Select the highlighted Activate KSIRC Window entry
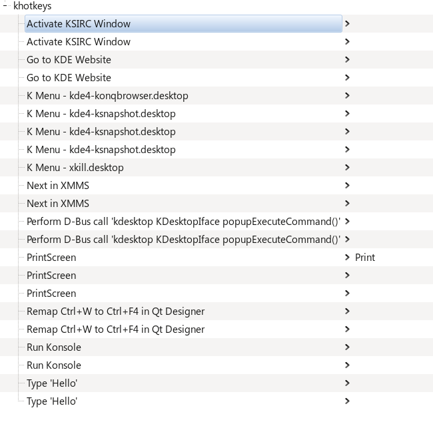The height and width of the screenshot is (428, 433). click(x=79, y=24)
